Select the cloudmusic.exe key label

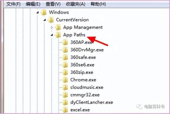(87, 87)
